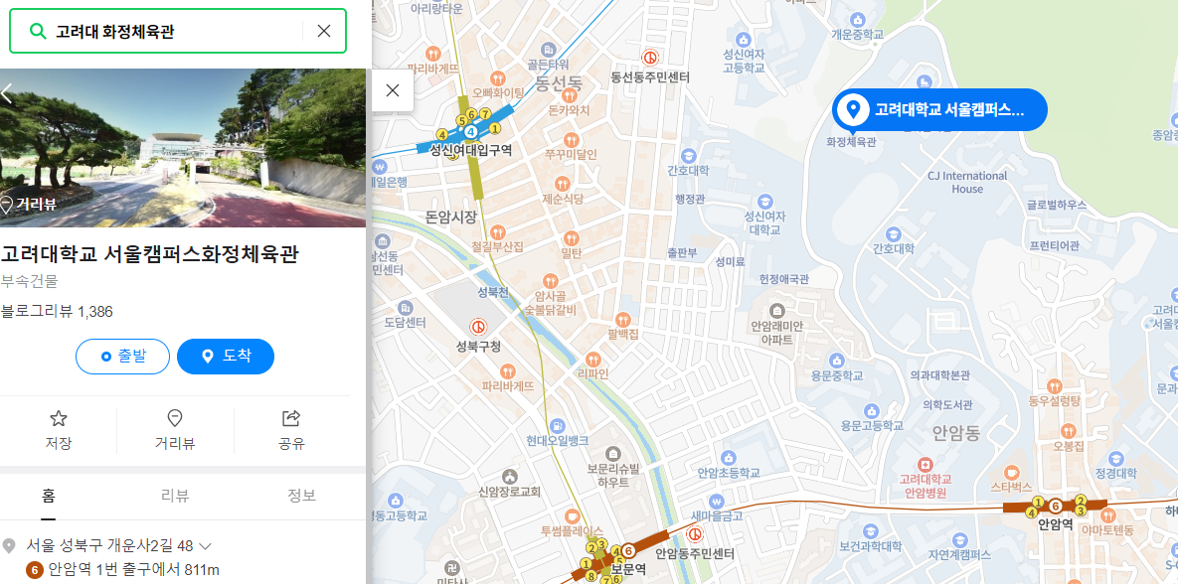
Task: Click 안암역 exit 1 number marker
Action: (x=1038, y=501)
